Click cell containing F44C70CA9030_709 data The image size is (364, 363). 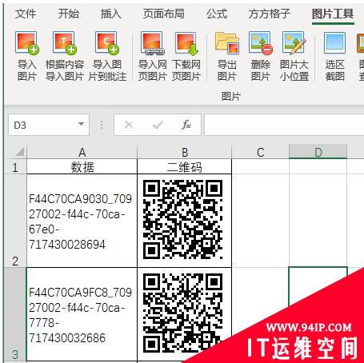tap(82, 221)
